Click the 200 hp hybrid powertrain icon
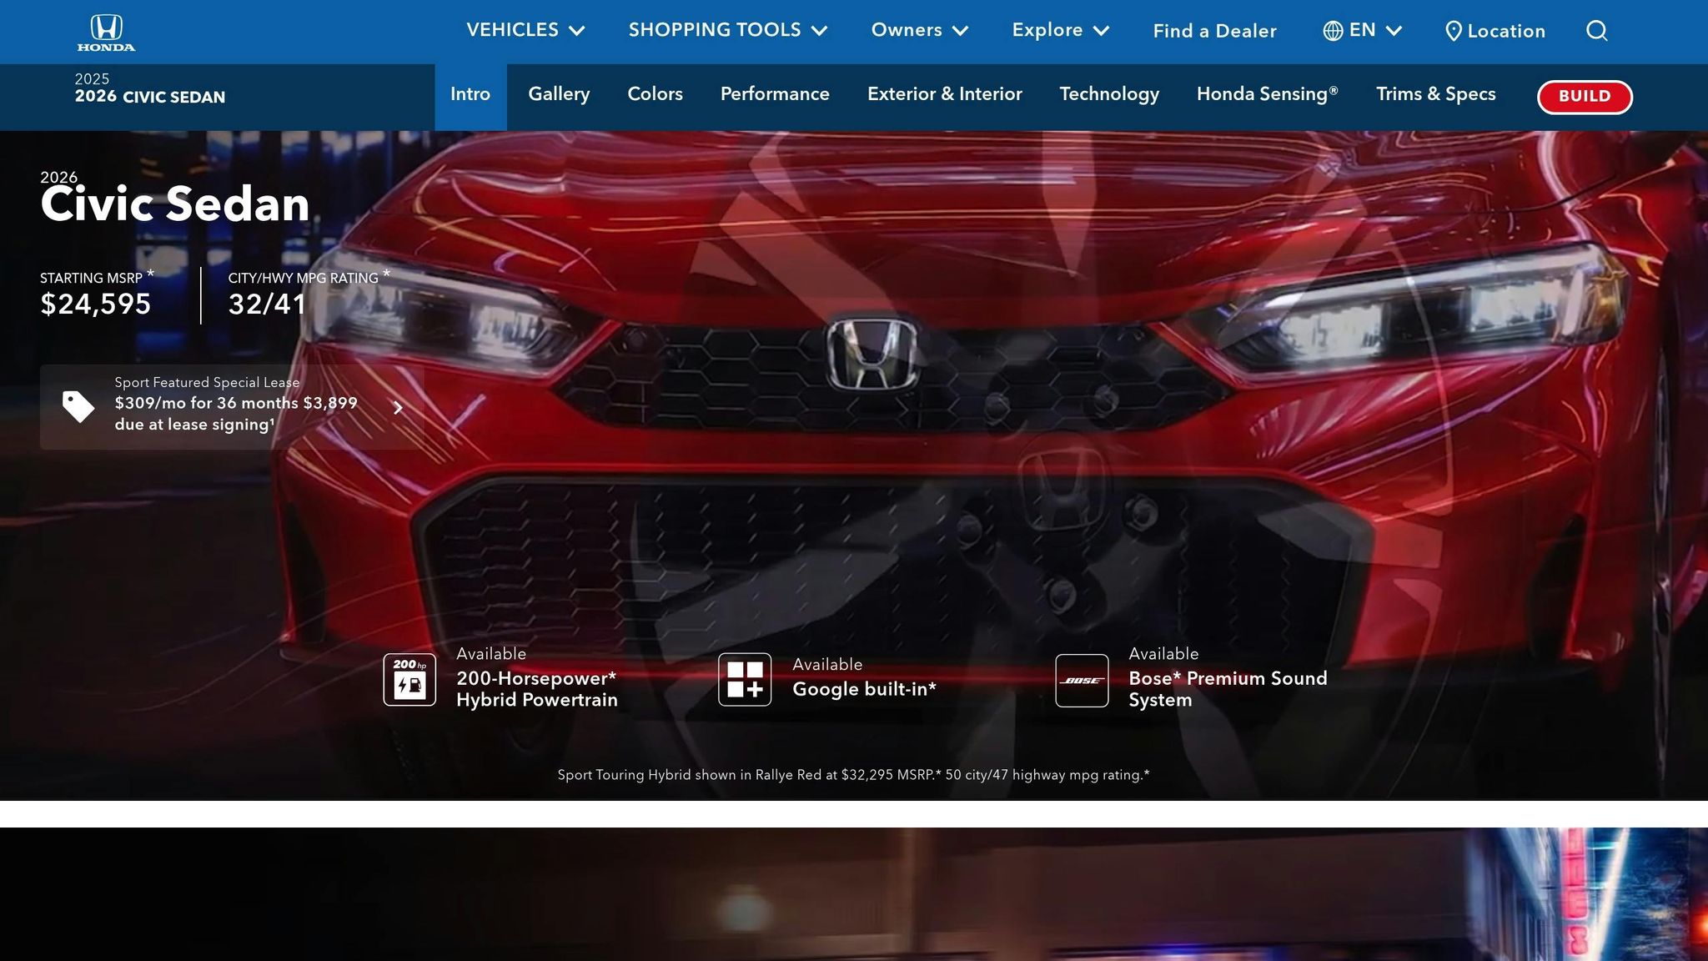 pos(409,680)
